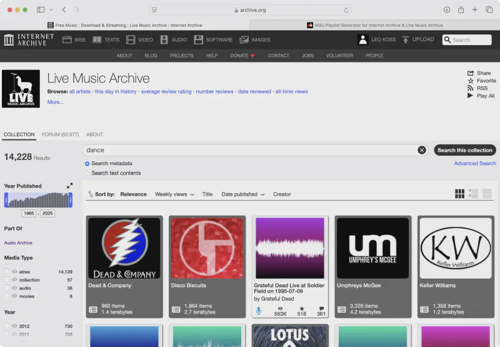Open Weekly views sort dropdown
This screenshot has width=500, height=347.
[174, 194]
